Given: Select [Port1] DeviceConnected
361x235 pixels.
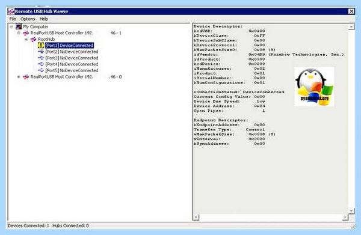Looking at the screenshot, I should [x=69, y=46].
